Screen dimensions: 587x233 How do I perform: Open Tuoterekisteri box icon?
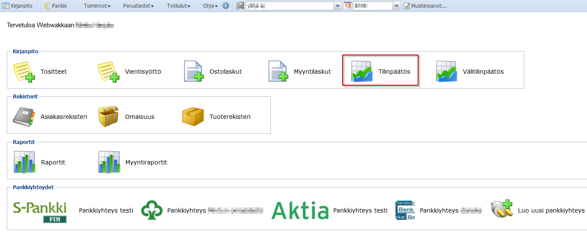point(193,117)
